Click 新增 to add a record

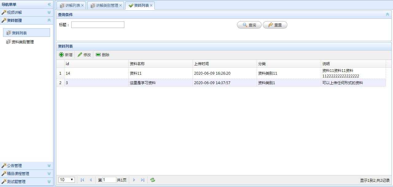click(x=66, y=55)
